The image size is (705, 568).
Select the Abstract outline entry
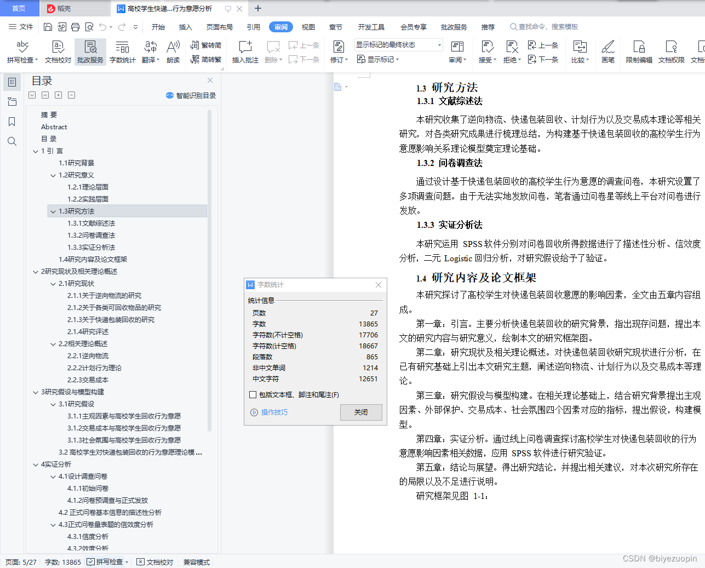point(54,127)
